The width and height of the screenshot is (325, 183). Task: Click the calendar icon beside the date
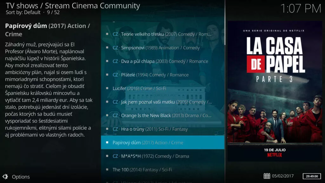(x=267, y=176)
